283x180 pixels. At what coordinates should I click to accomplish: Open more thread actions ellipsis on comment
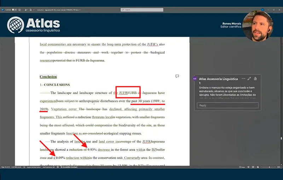tap(243, 79)
